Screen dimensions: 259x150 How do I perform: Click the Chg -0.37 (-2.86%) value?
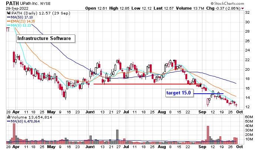[x=223, y=8]
